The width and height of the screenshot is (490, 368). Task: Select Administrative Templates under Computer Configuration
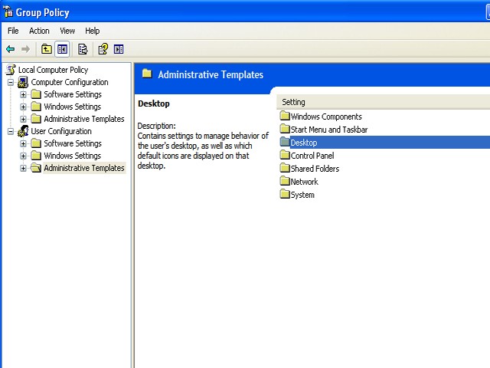tap(84, 119)
